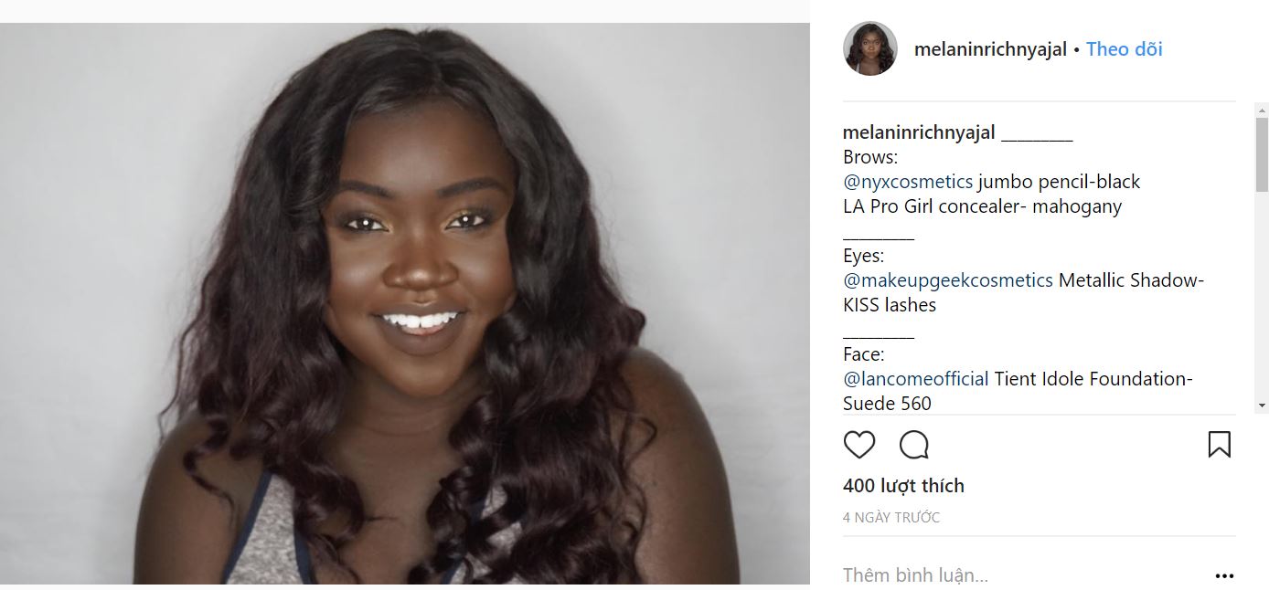Open comments via speech bubble icon
This screenshot has width=1269, height=590.
click(x=914, y=445)
